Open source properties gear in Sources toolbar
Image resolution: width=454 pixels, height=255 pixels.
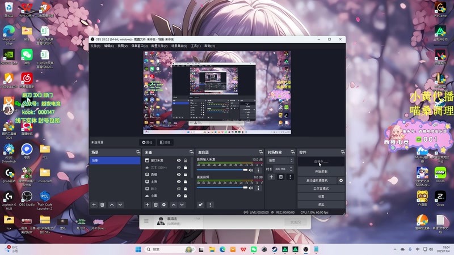click(x=164, y=205)
